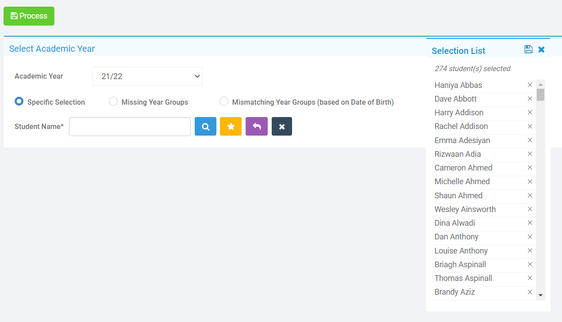Select Mismatching Year Groups radio button
Screen dimensions: 562x322
point(224,102)
